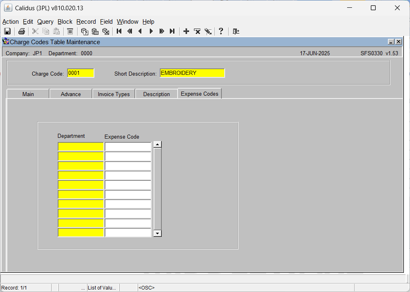Go to last record using toolbar arrow
The width and height of the screenshot is (410, 292).
(172, 31)
